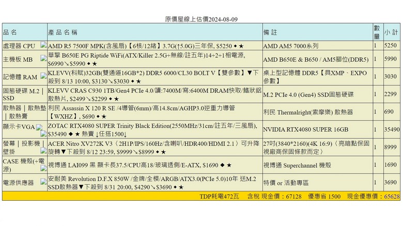Click the broken image icon beside 主機板 MB
Screen dimensions: 403x226
(x=43, y=58)
